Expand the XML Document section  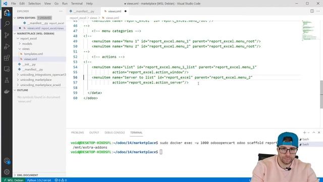[x=15, y=175]
